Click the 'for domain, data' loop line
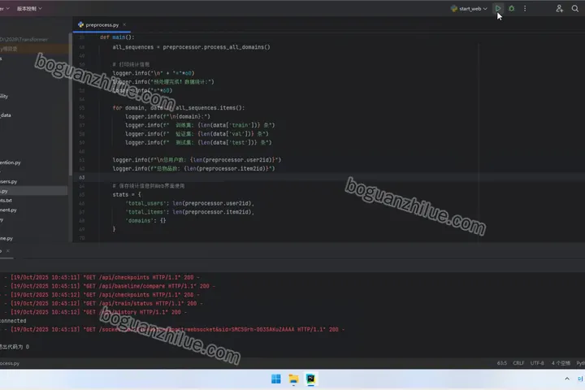The height and width of the screenshot is (390, 585). pyautogui.click(x=179, y=108)
